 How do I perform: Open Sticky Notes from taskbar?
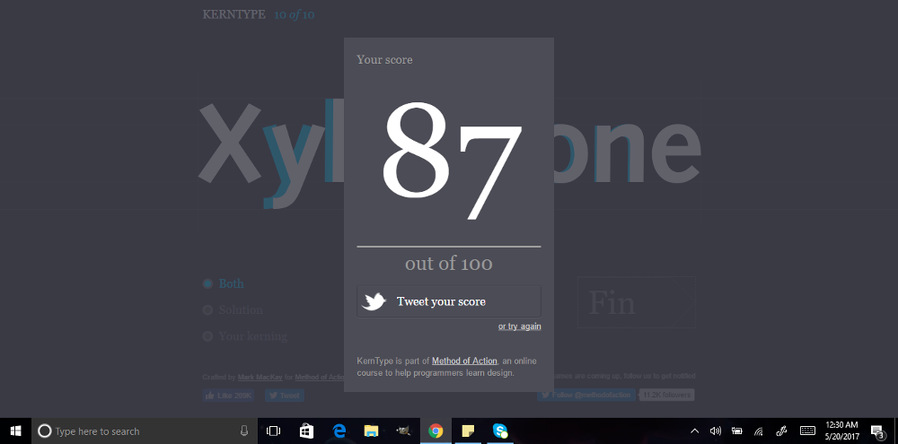coord(469,431)
